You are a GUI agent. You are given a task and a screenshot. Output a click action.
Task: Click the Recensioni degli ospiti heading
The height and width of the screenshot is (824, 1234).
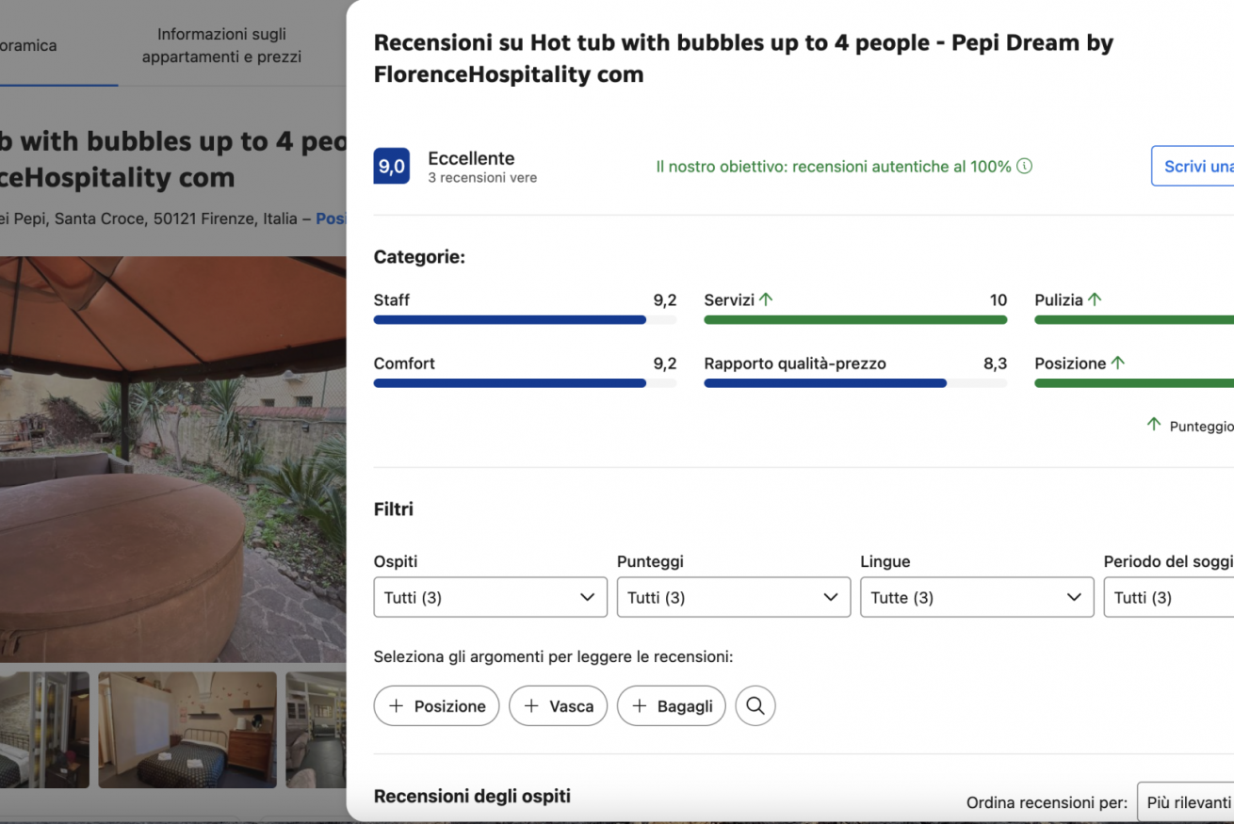472,796
